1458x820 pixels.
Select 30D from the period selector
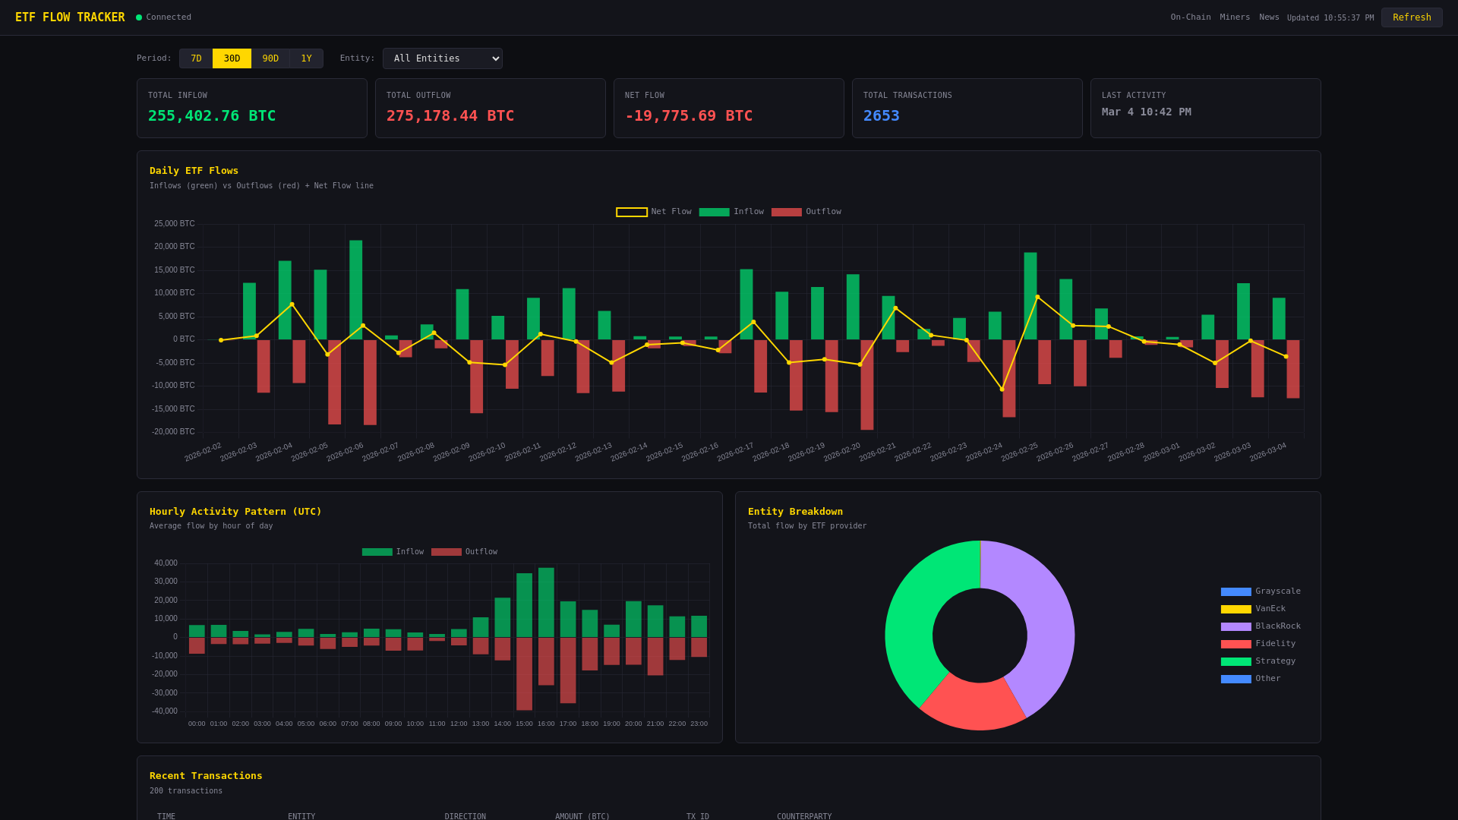(232, 58)
